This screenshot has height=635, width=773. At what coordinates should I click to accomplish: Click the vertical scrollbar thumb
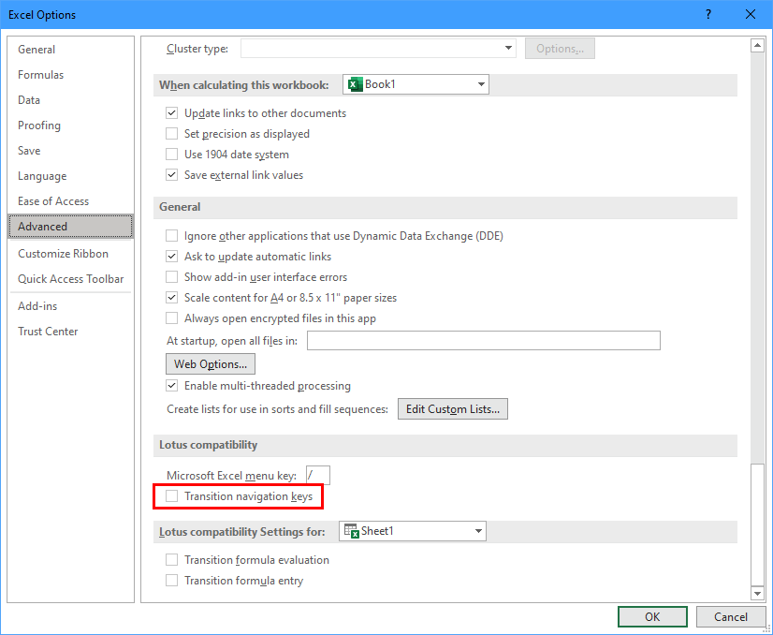click(x=757, y=524)
